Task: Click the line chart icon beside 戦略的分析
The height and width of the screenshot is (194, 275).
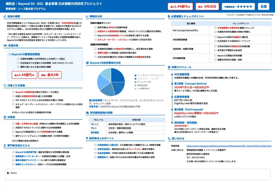Action: 87,16
